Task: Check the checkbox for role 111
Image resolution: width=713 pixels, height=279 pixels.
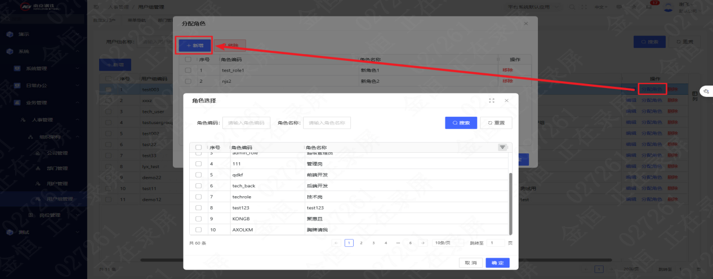Action: 198,163
